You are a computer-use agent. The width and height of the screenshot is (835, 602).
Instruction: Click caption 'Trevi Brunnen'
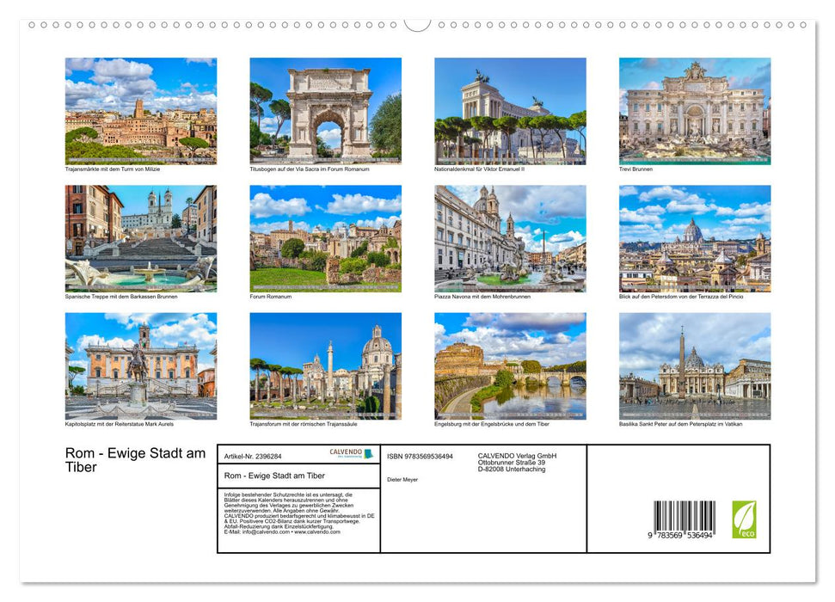coord(635,169)
